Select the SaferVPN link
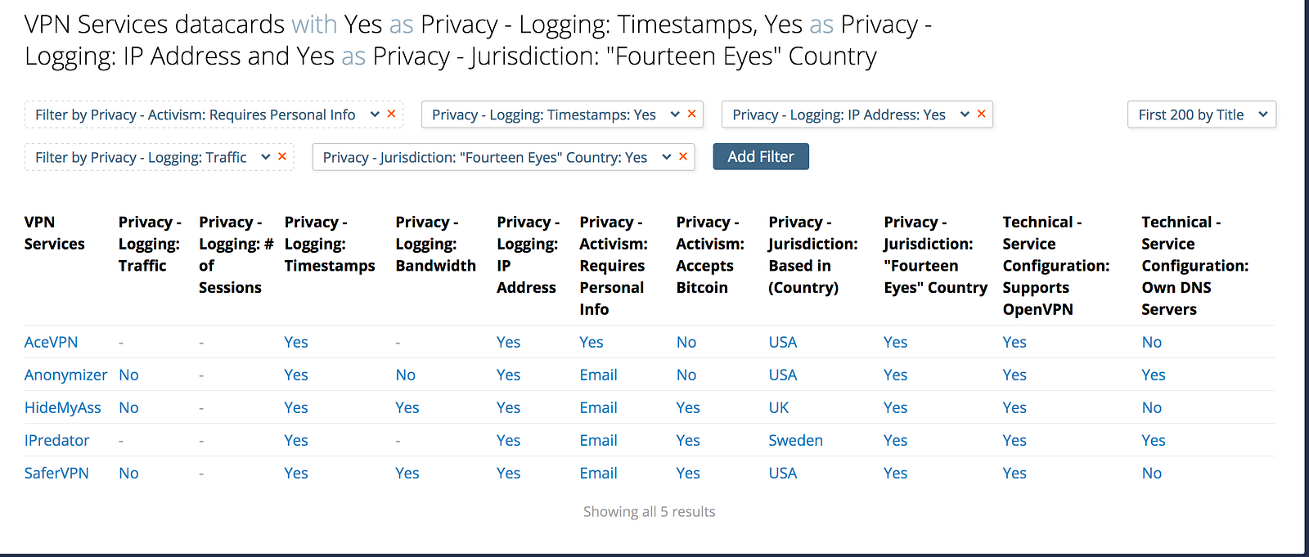 56,473
